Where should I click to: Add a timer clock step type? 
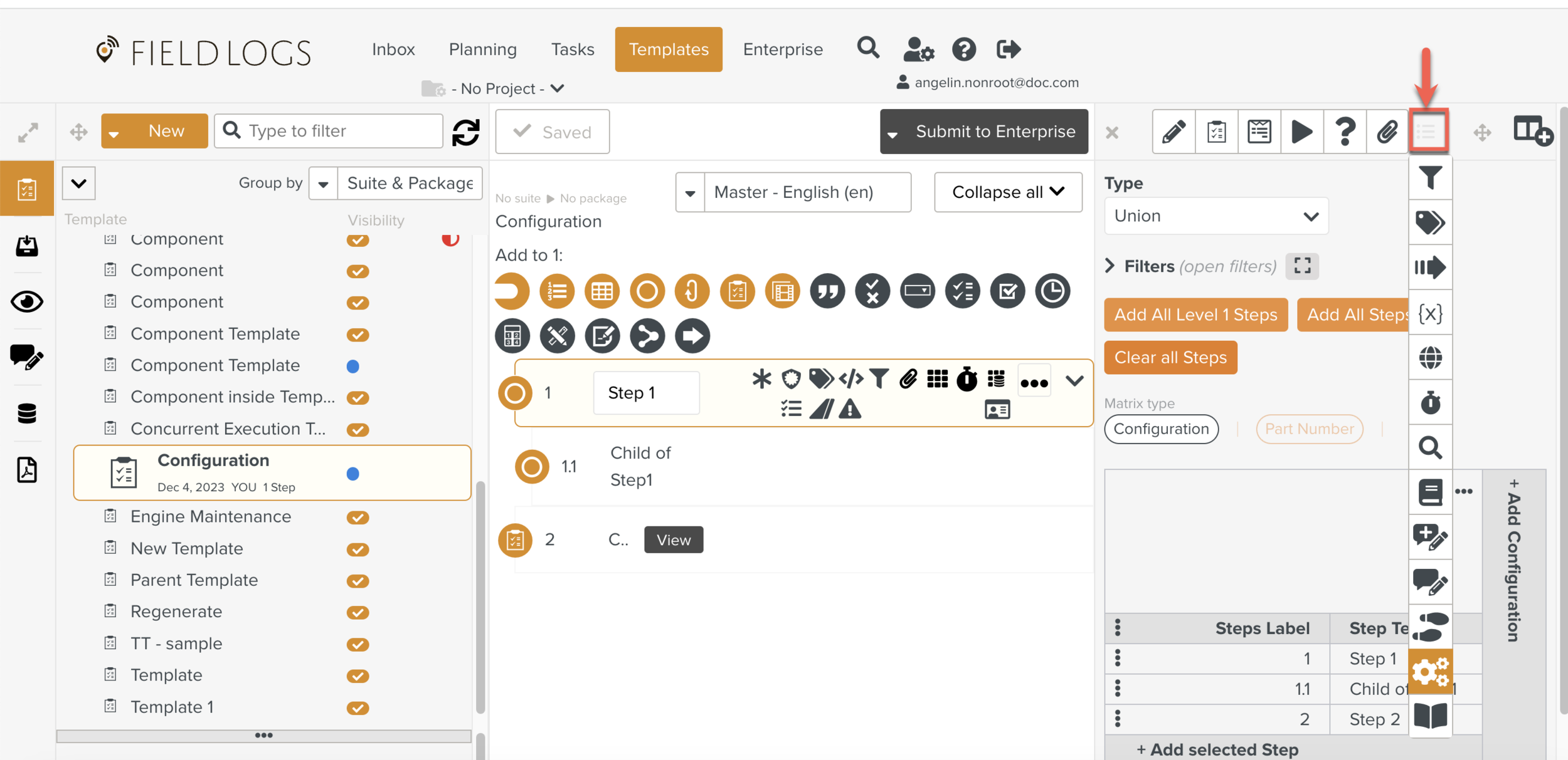[1052, 291]
